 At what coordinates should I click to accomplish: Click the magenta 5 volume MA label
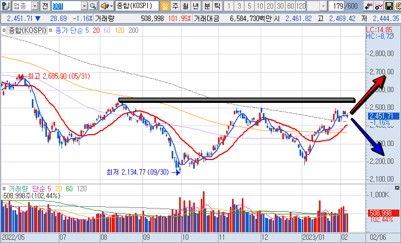[49, 189]
